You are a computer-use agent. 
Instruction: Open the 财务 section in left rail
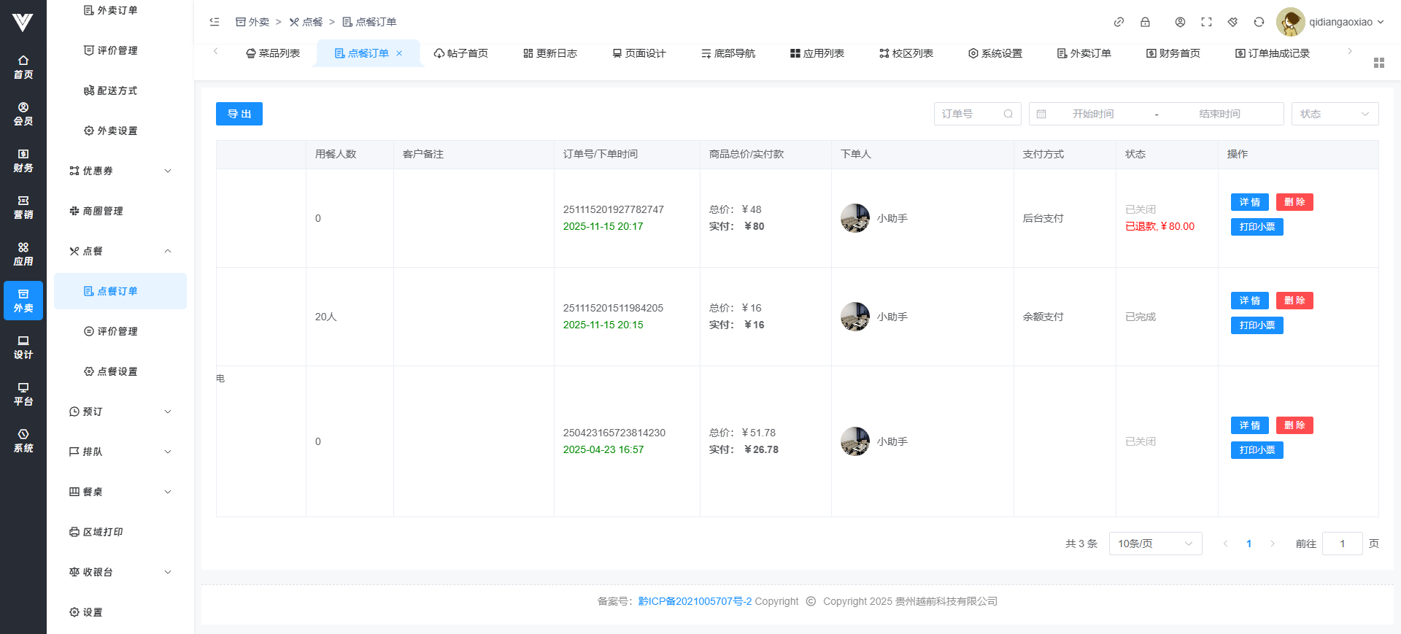point(23,161)
